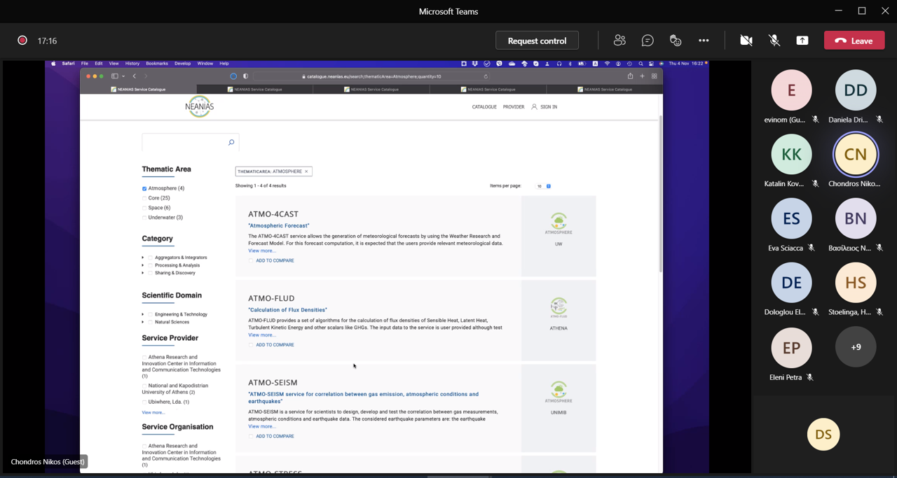
Task: Open the Apple menu
Action: [x=54, y=64]
